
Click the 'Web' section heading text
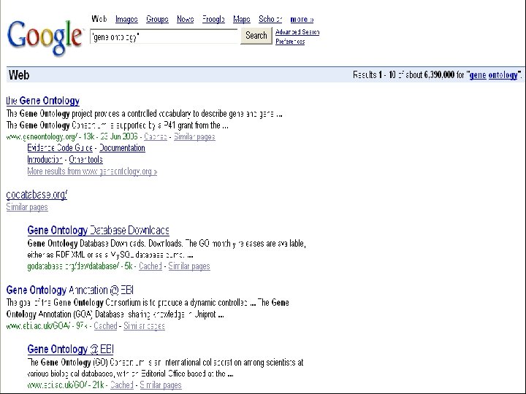click(19, 74)
